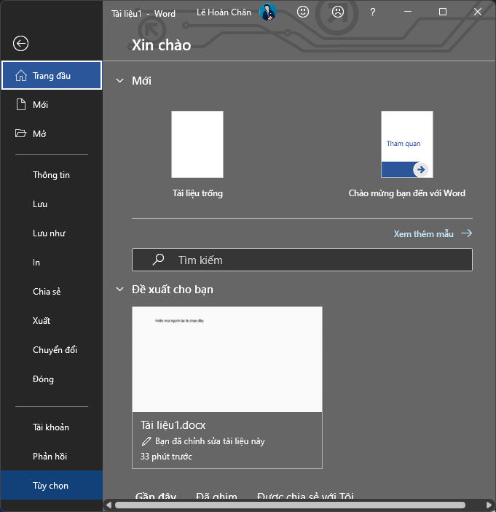Click the smiley face feedback icon
Image resolution: width=496 pixels, height=512 pixels.
(303, 12)
